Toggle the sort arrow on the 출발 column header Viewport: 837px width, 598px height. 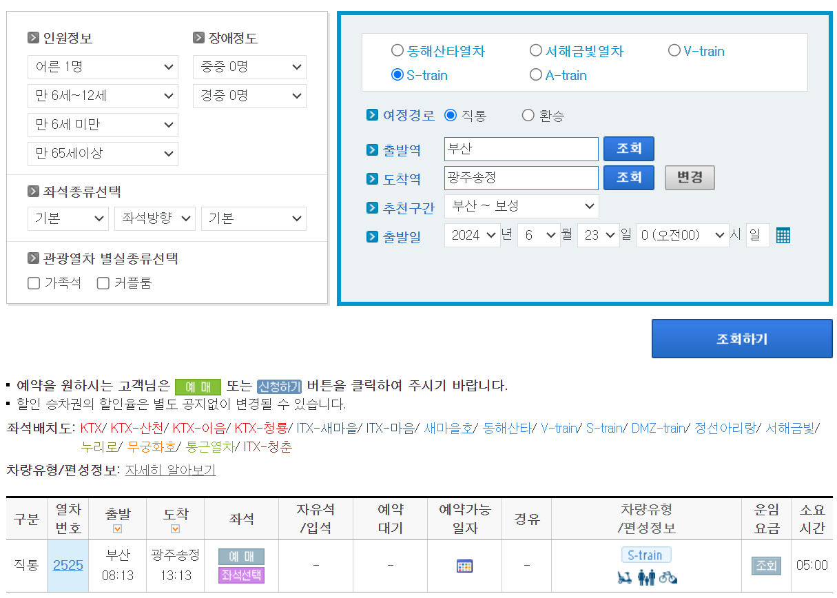tap(117, 528)
